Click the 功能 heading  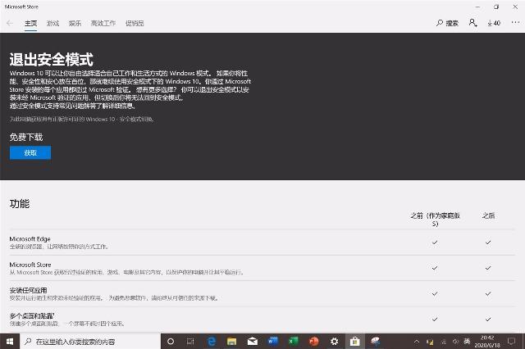coord(20,203)
